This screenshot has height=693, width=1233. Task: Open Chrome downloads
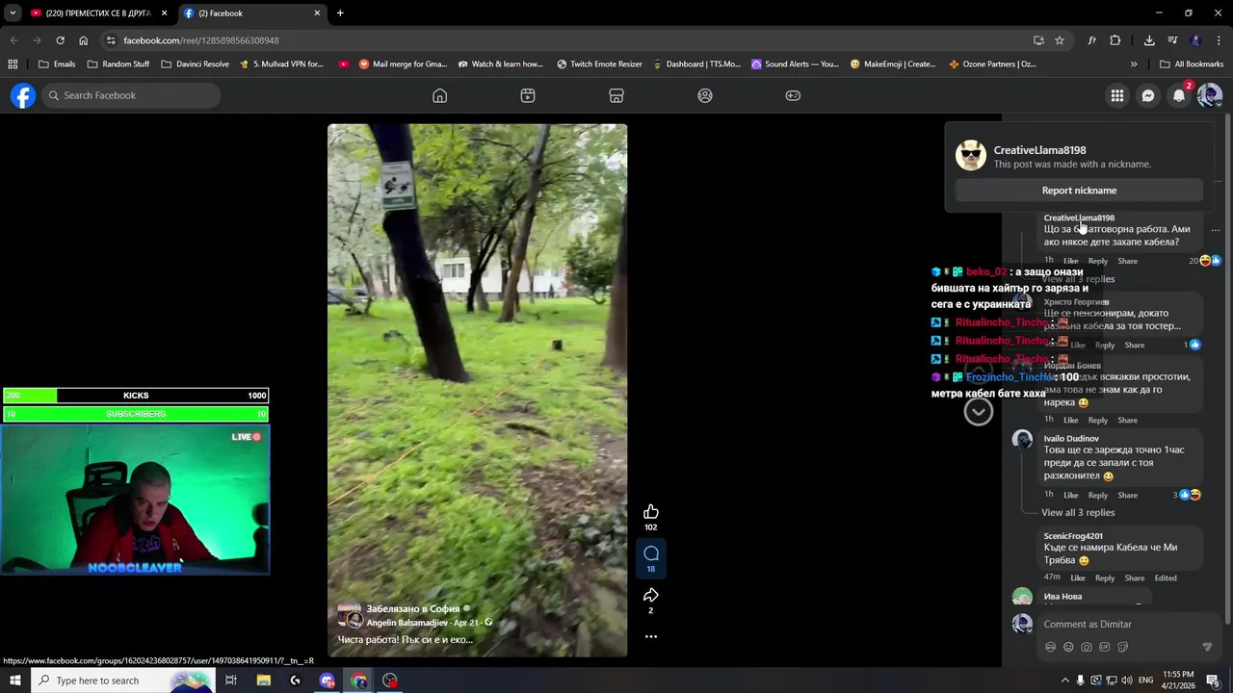1149,40
